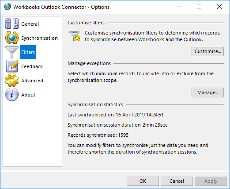This screenshot has height=189, width=230.
Task: Select the Filters tab label
Action: 28,52
